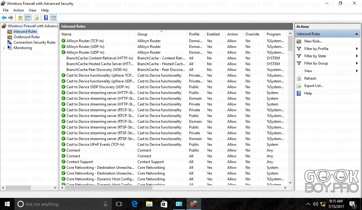The height and width of the screenshot is (210, 362).
Task: Sort by the Action column header
Action: point(234,34)
